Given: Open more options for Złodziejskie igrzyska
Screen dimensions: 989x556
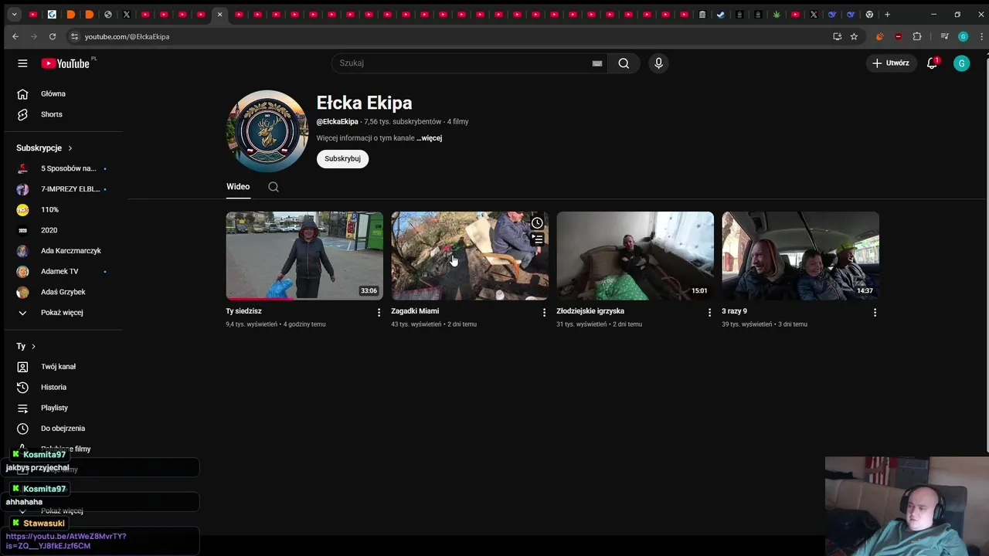Looking at the screenshot, I should coord(709,313).
